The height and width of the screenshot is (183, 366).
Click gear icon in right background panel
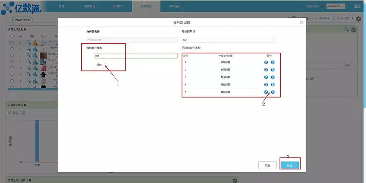click(x=354, y=30)
